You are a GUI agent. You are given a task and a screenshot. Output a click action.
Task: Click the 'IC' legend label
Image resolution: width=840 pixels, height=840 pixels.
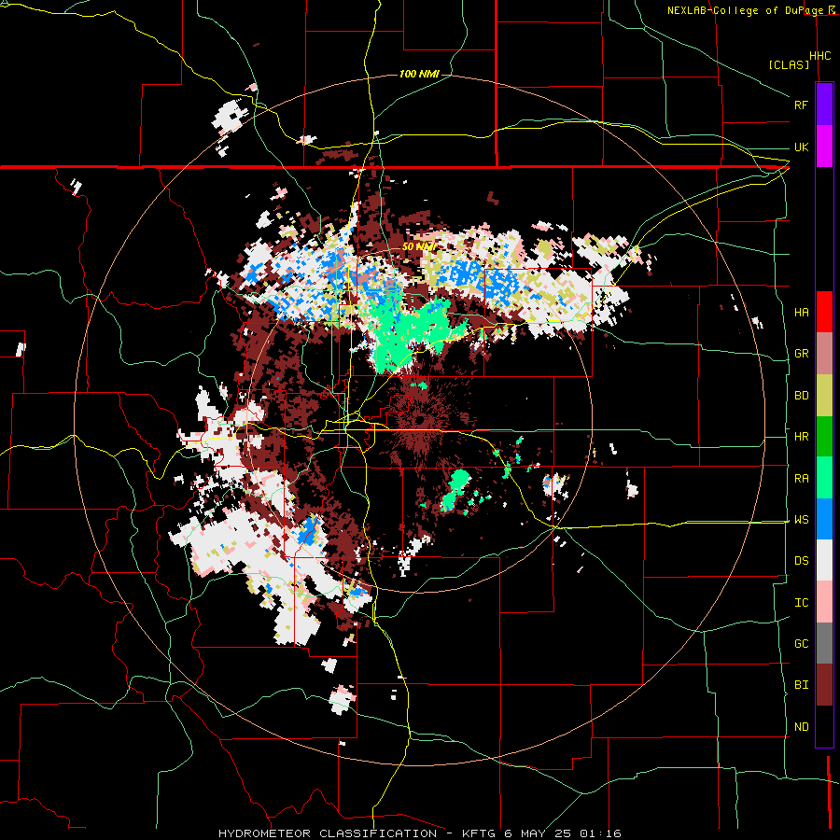(x=801, y=602)
